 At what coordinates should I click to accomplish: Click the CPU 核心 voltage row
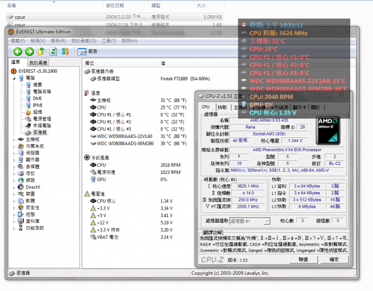point(131,201)
